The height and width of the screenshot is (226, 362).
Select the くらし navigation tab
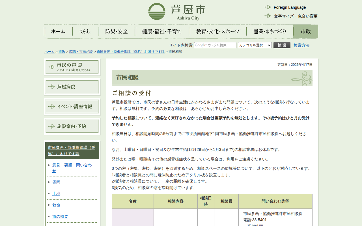[x=85, y=31]
